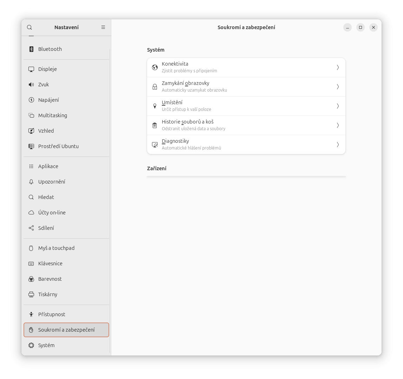Click the search magnifier icon in the sidebar header

(x=29, y=27)
